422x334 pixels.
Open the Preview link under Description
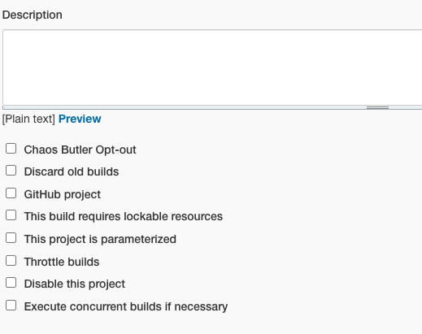tap(80, 119)
